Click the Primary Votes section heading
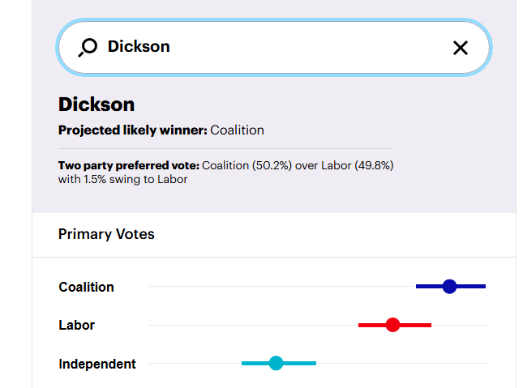523x388 pixels. (106, 234)
